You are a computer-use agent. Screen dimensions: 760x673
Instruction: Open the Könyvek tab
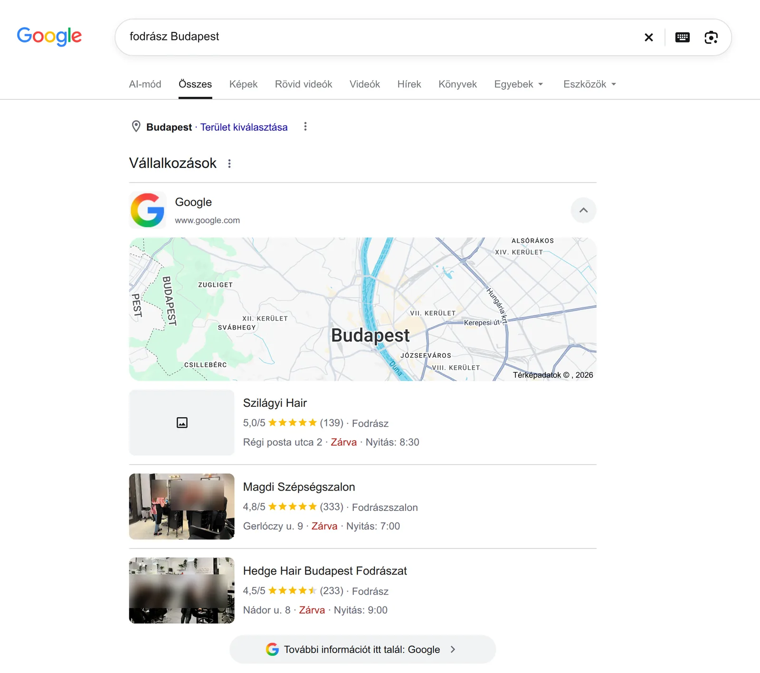(x=457, y=84)
